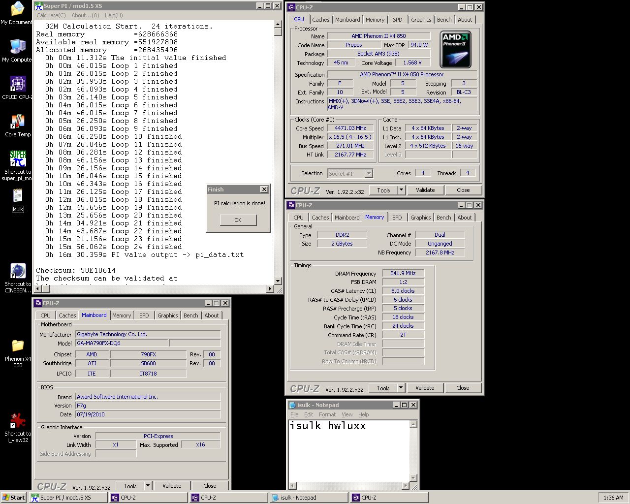Open Help menu in Notepad

[364, 414]
